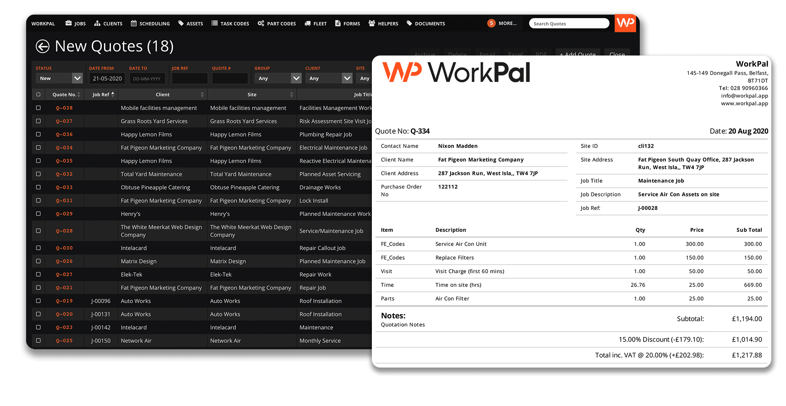Viewport: 786px width, 406px height.
Task: Open quote Q-025 link
Action: [64, 341]
